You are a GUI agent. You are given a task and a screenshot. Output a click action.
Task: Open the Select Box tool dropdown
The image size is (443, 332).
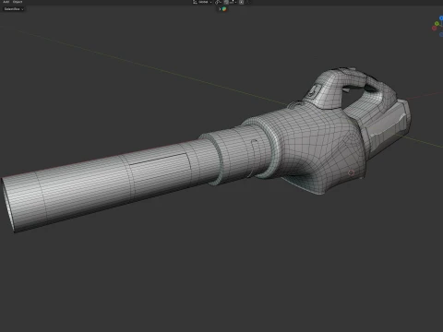(x=14, y=9)
